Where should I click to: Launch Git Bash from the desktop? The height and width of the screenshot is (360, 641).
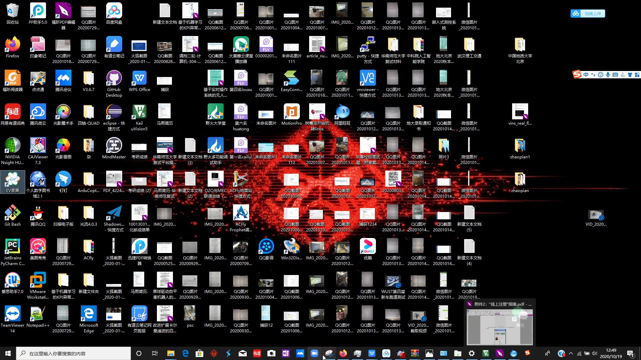(x=12, y=215)
